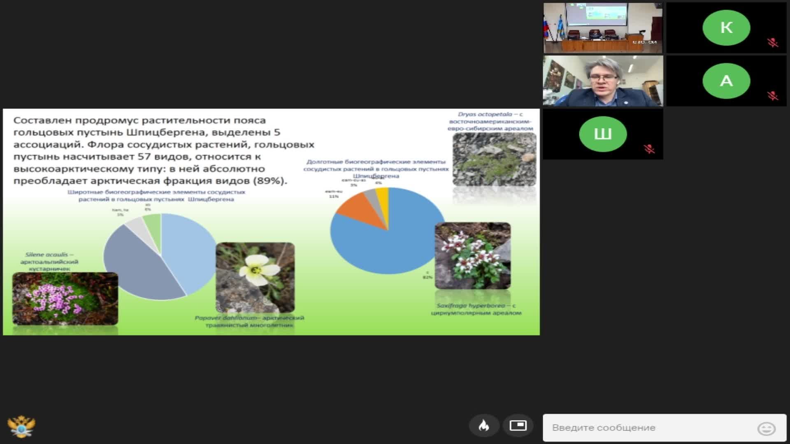Click muted microphone icon on Ш tile
This screenshot has height=444, width=790.
pyautogui.click(x=649, y=149)
